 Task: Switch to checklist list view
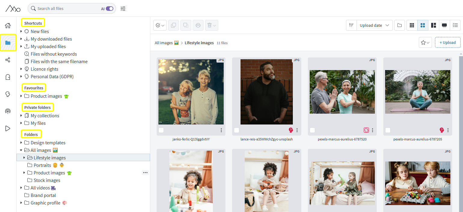tap(455, 26)
